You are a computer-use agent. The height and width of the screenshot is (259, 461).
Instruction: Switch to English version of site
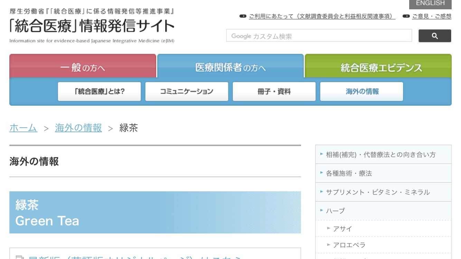click(x=430, y=4)
